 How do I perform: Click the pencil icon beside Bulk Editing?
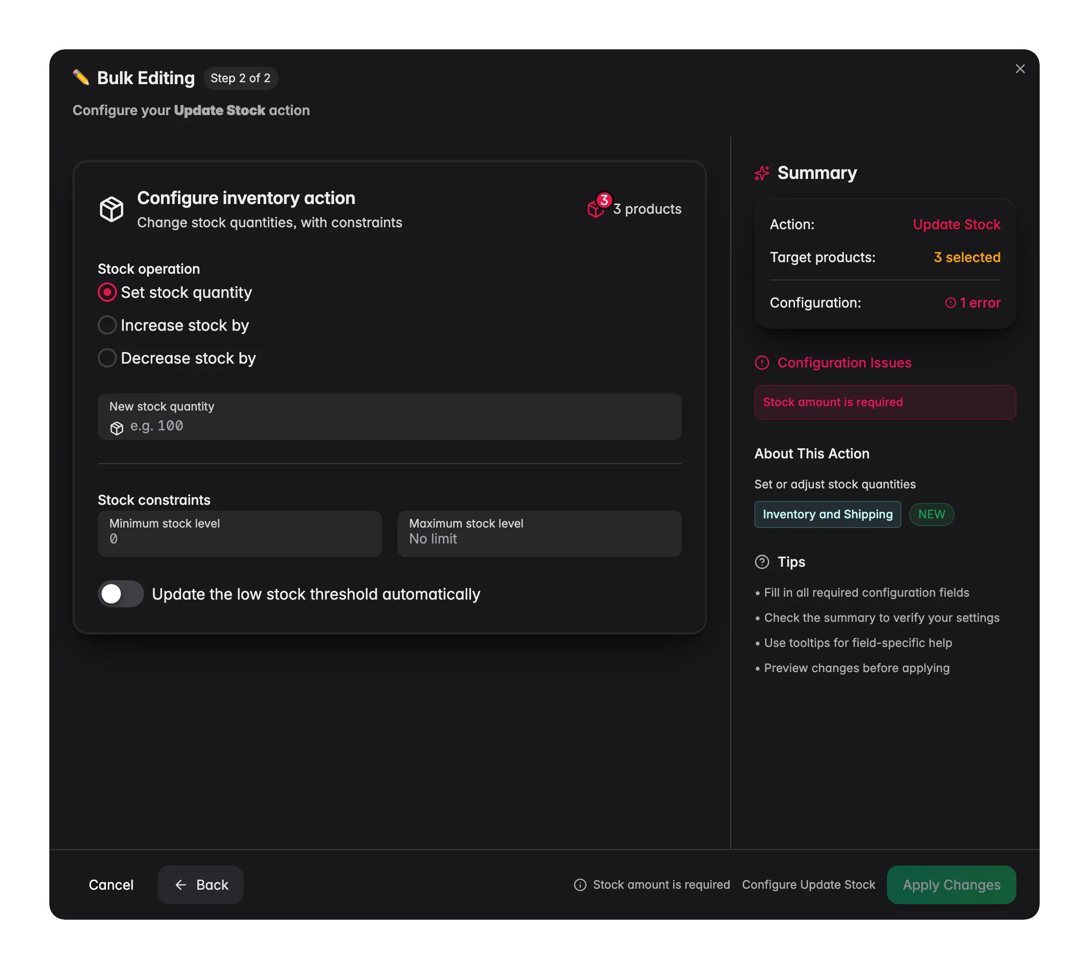click(x=81, y=78)
